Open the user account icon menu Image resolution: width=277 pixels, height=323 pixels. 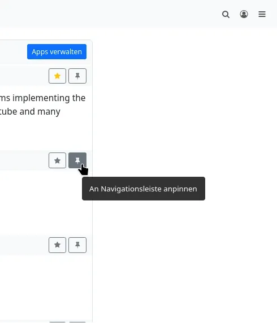[x=244, y=14]
